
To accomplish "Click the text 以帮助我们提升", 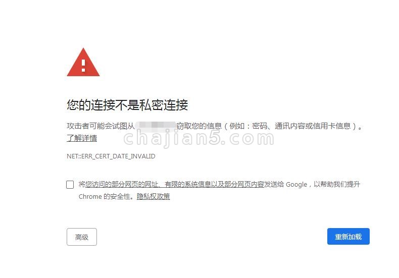I will tap(337, 184).
